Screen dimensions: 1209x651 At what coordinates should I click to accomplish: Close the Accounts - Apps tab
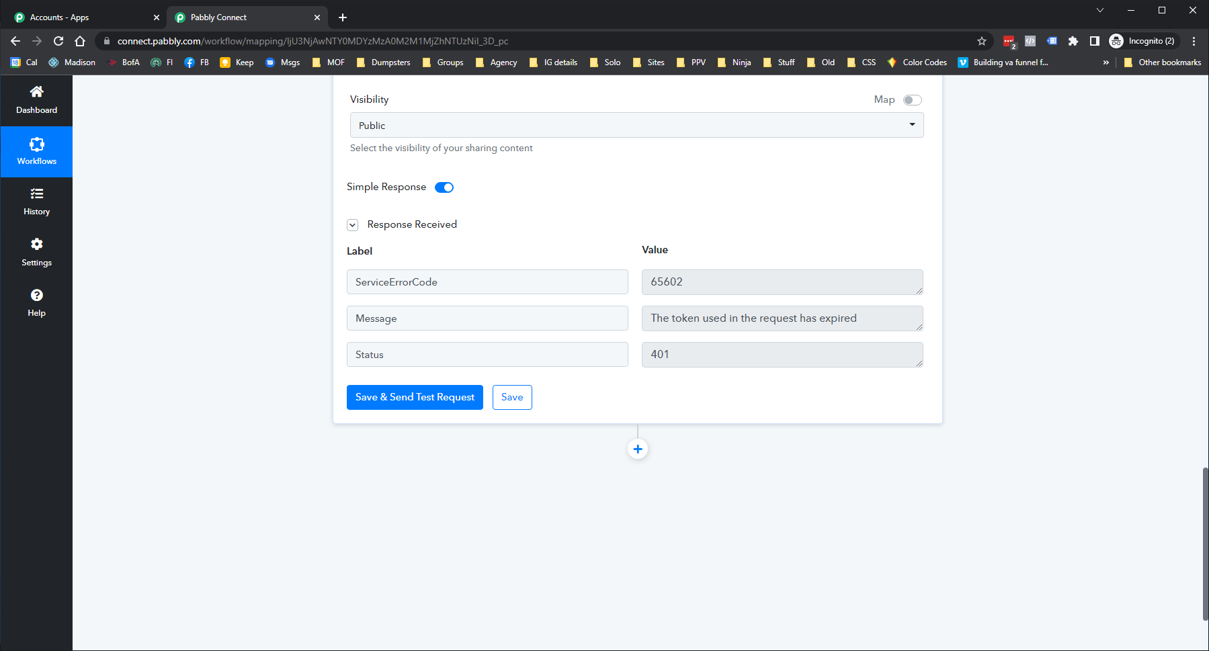(x=157, y=17)
